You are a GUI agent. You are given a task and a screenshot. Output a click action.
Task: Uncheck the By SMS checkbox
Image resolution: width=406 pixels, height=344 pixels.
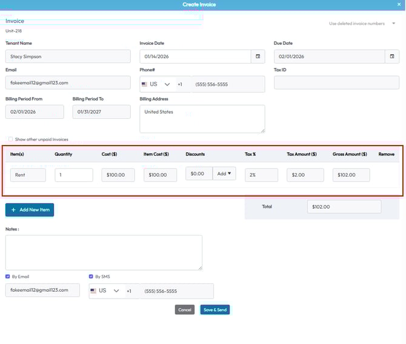pyautogui.click(x=91, y=277)
